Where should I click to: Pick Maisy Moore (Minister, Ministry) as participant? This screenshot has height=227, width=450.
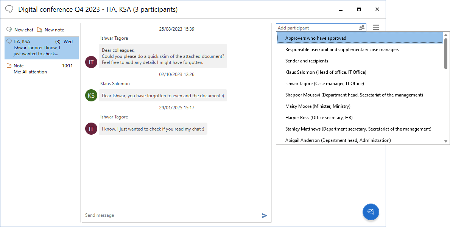click(x=318, y=106)
